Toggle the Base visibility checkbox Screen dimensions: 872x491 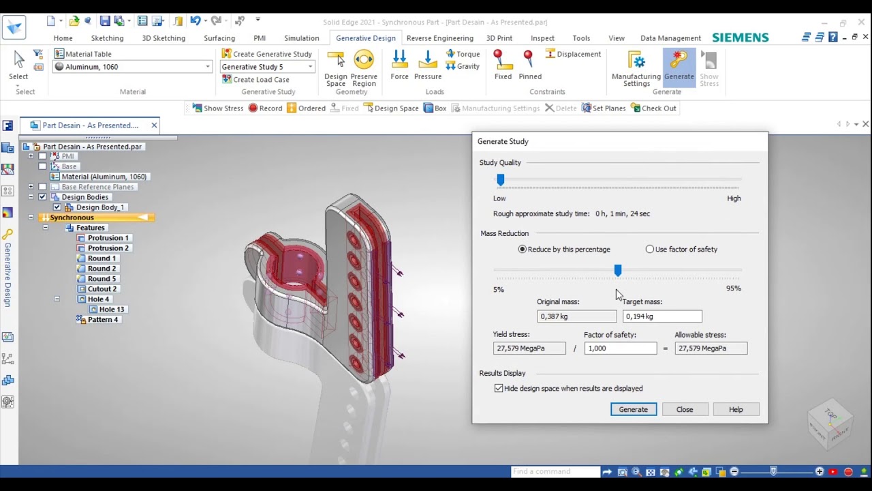click(42, 166)
